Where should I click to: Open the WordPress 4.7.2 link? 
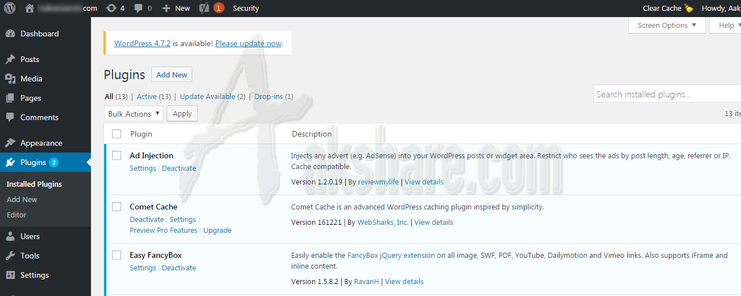pos(142,43)
